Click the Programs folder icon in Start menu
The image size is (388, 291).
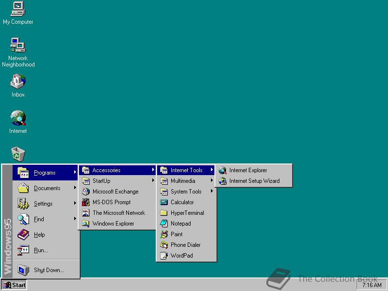23,173
